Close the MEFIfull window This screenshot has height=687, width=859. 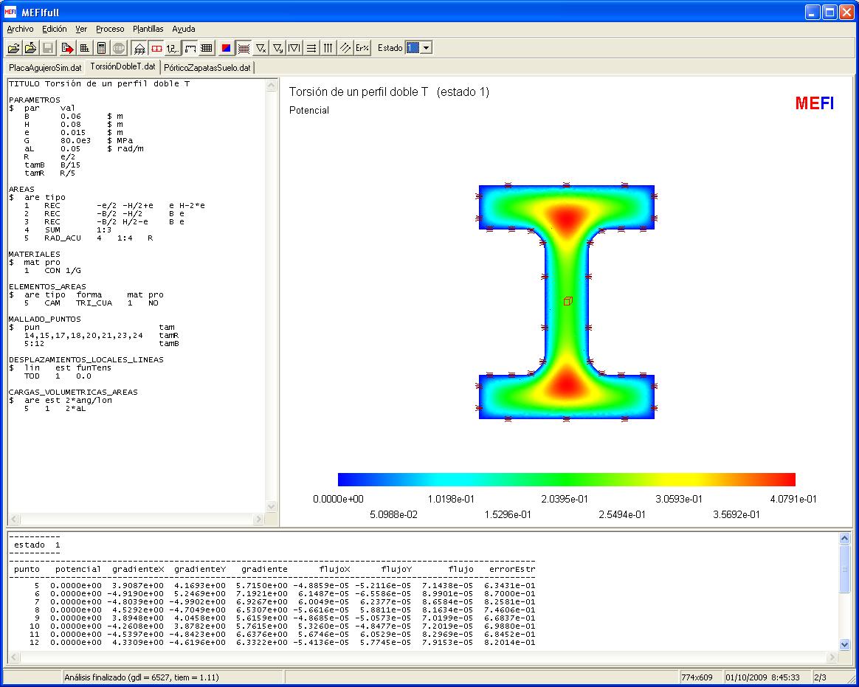(x=846, y=12)
